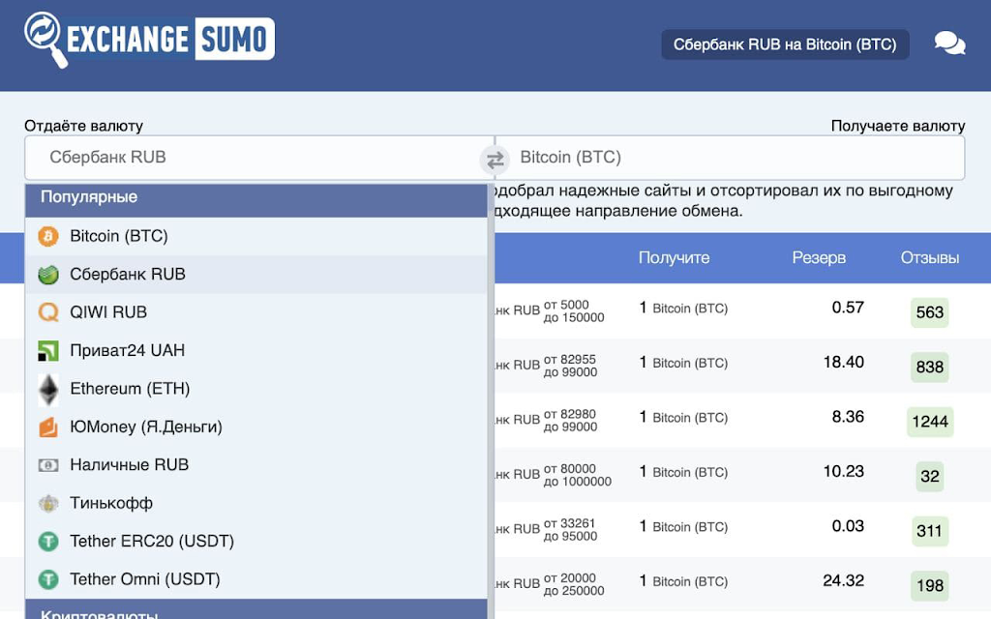The image size is (991, 619).
Task: Click the Tether Omni icon
Action: tap(48, 579)
